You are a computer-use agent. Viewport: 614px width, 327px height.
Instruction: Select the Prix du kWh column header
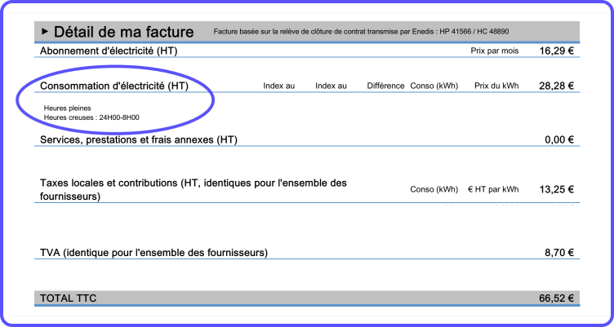(496, 86)
